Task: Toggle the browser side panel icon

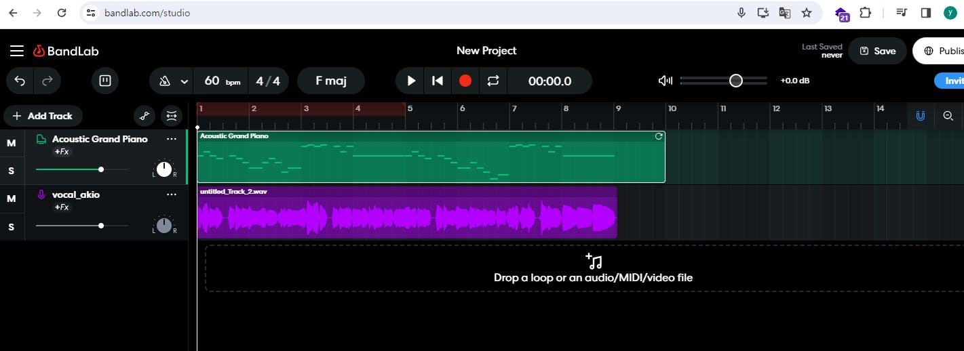Action: 925,13
